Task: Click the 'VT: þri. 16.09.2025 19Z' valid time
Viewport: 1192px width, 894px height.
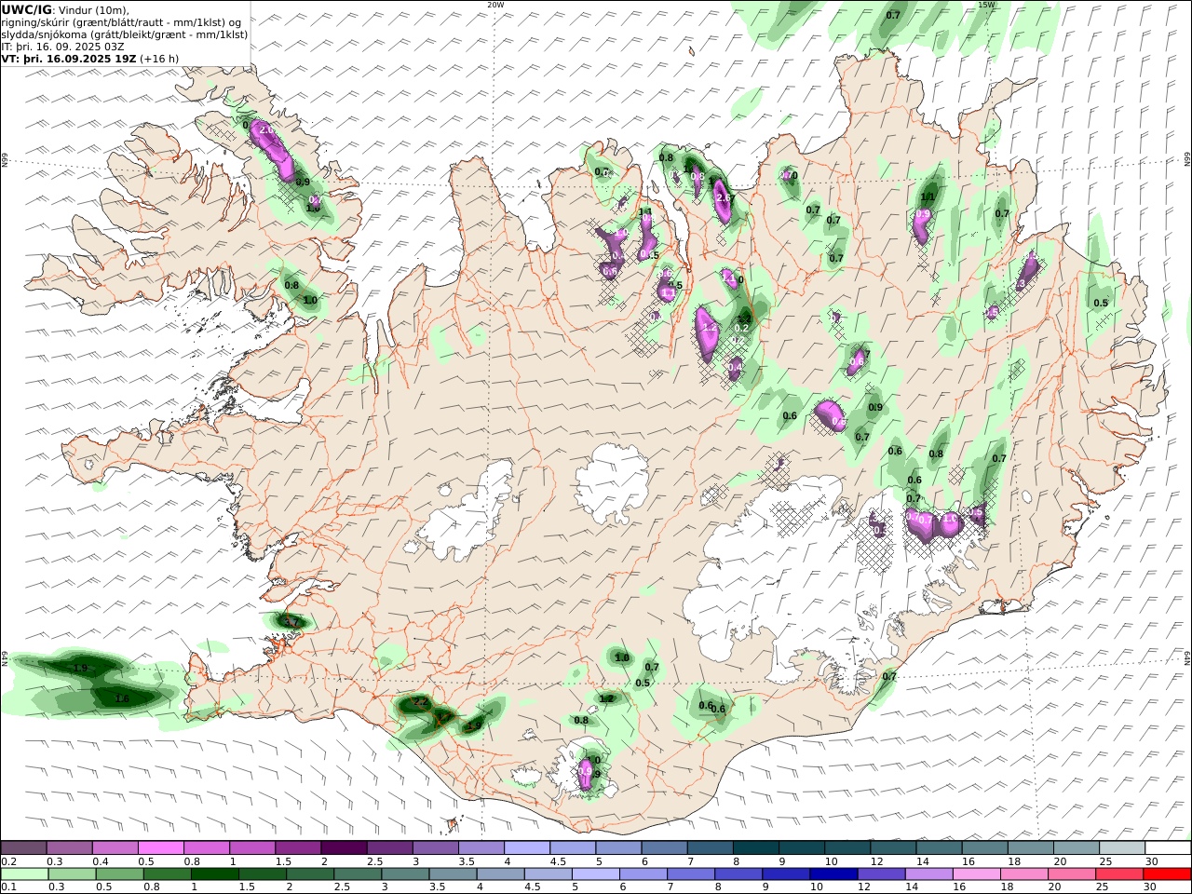Action: coord(69,58)
